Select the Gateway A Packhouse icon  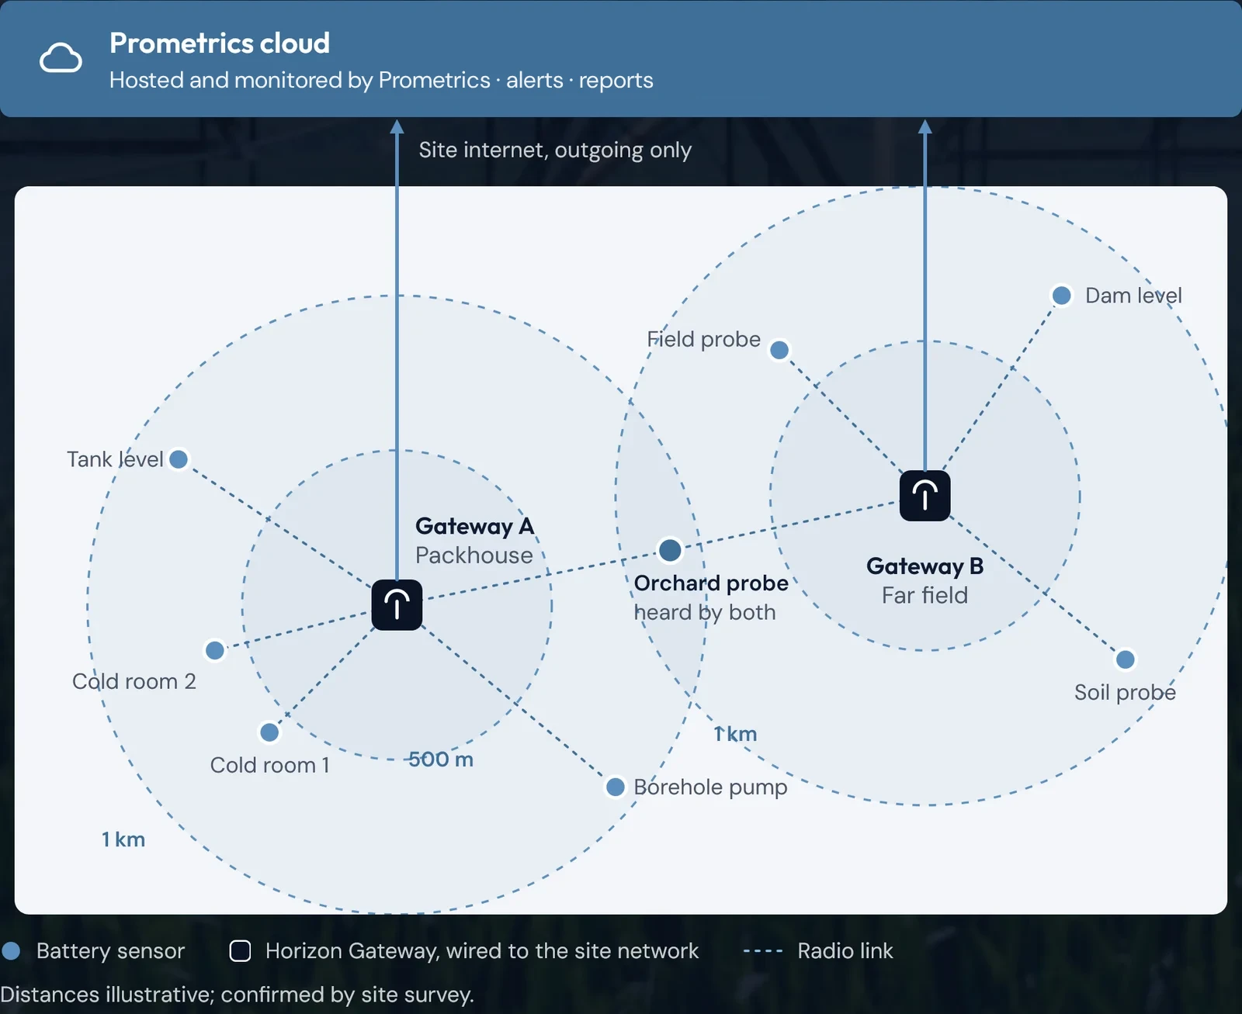pos(397,605)
